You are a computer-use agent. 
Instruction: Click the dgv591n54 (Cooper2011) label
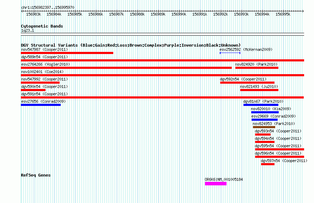(44, 94)
